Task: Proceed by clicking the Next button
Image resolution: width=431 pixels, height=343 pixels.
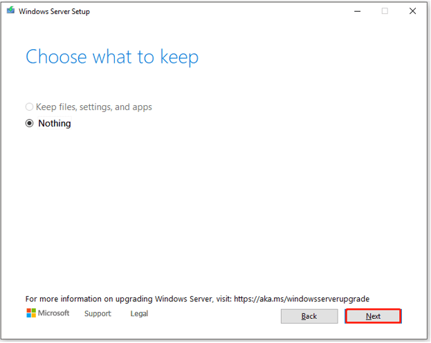Action: pos(373,316)
